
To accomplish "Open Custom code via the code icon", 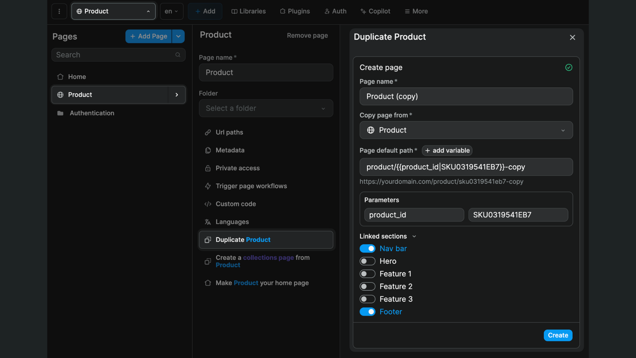I will click(208, 204).
